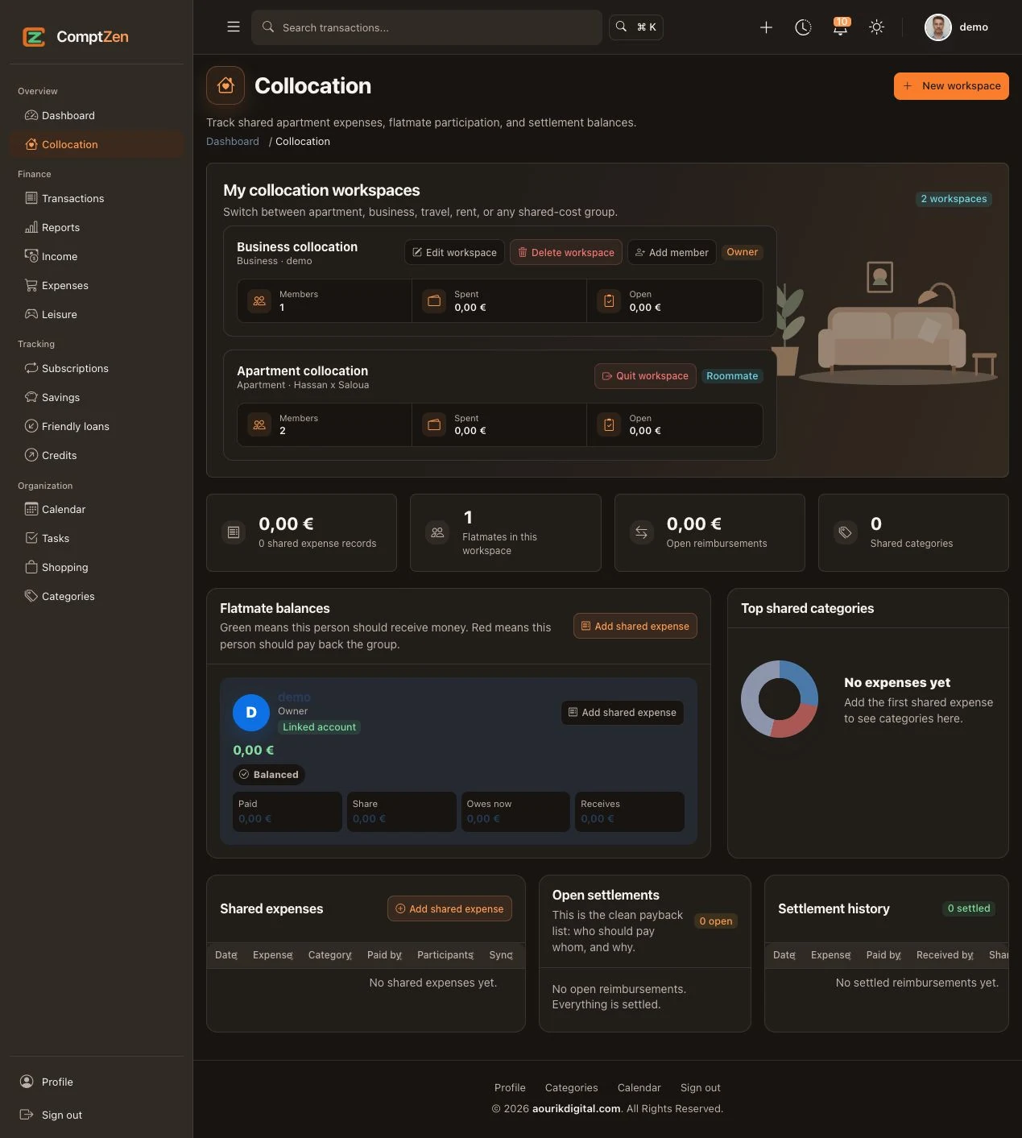Click the Categories tag icon in sidebar
This screenshot has height=1138, width=1022.
(31, 596)
